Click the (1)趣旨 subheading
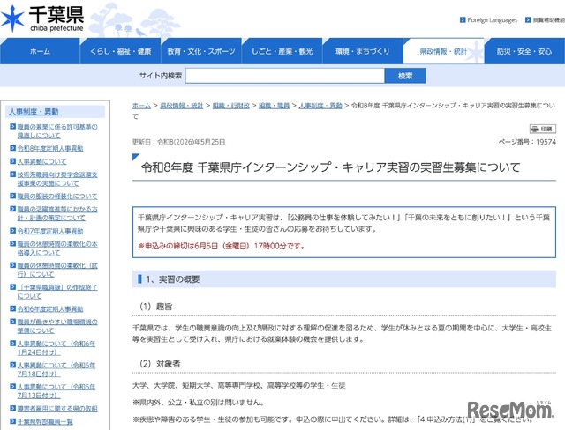The height and width of the screenshot is (430, 565). click(x=156, y=307)
